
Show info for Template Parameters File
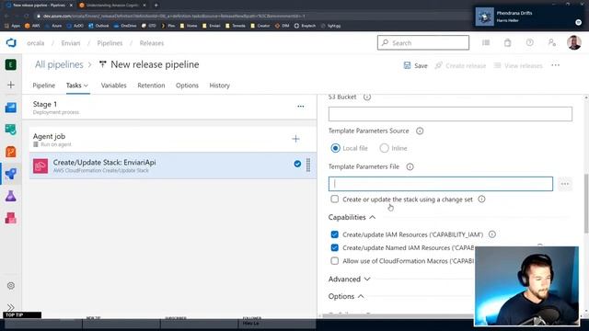pyautogui.click(x=410, y=166)
